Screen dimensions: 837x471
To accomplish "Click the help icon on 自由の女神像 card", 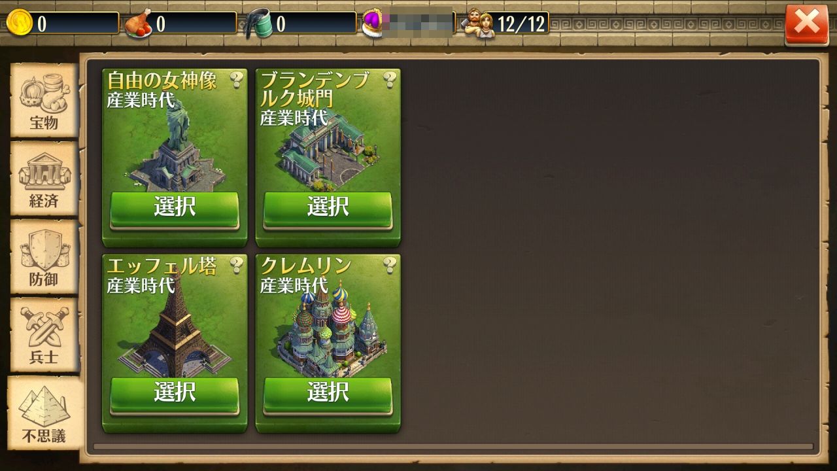I will click(x=236, y=80).
